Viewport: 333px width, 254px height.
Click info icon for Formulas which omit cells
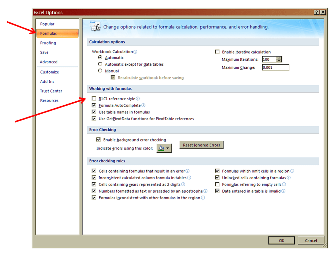tap(292, 171)
